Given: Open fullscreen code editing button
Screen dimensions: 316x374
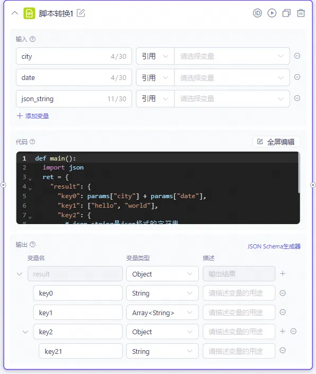Looking at the screenshot, I should [x=276, y=142].
